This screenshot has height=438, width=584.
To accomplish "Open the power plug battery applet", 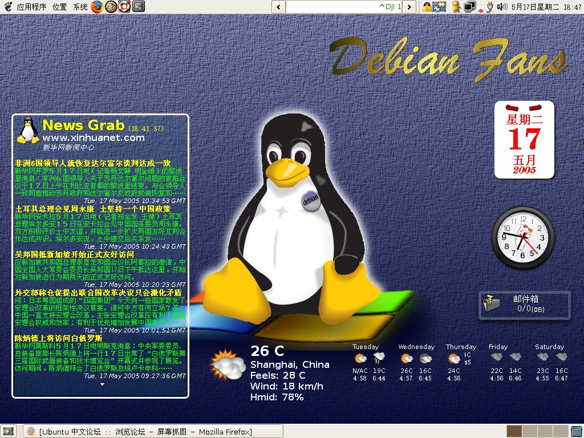I will point(490,7).
